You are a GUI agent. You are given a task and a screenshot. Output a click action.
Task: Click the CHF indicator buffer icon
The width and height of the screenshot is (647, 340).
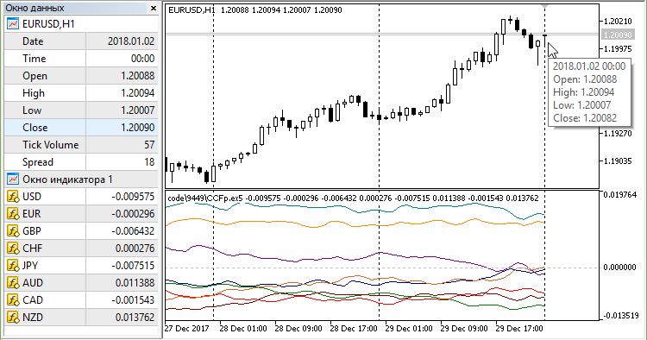(13, 249)
